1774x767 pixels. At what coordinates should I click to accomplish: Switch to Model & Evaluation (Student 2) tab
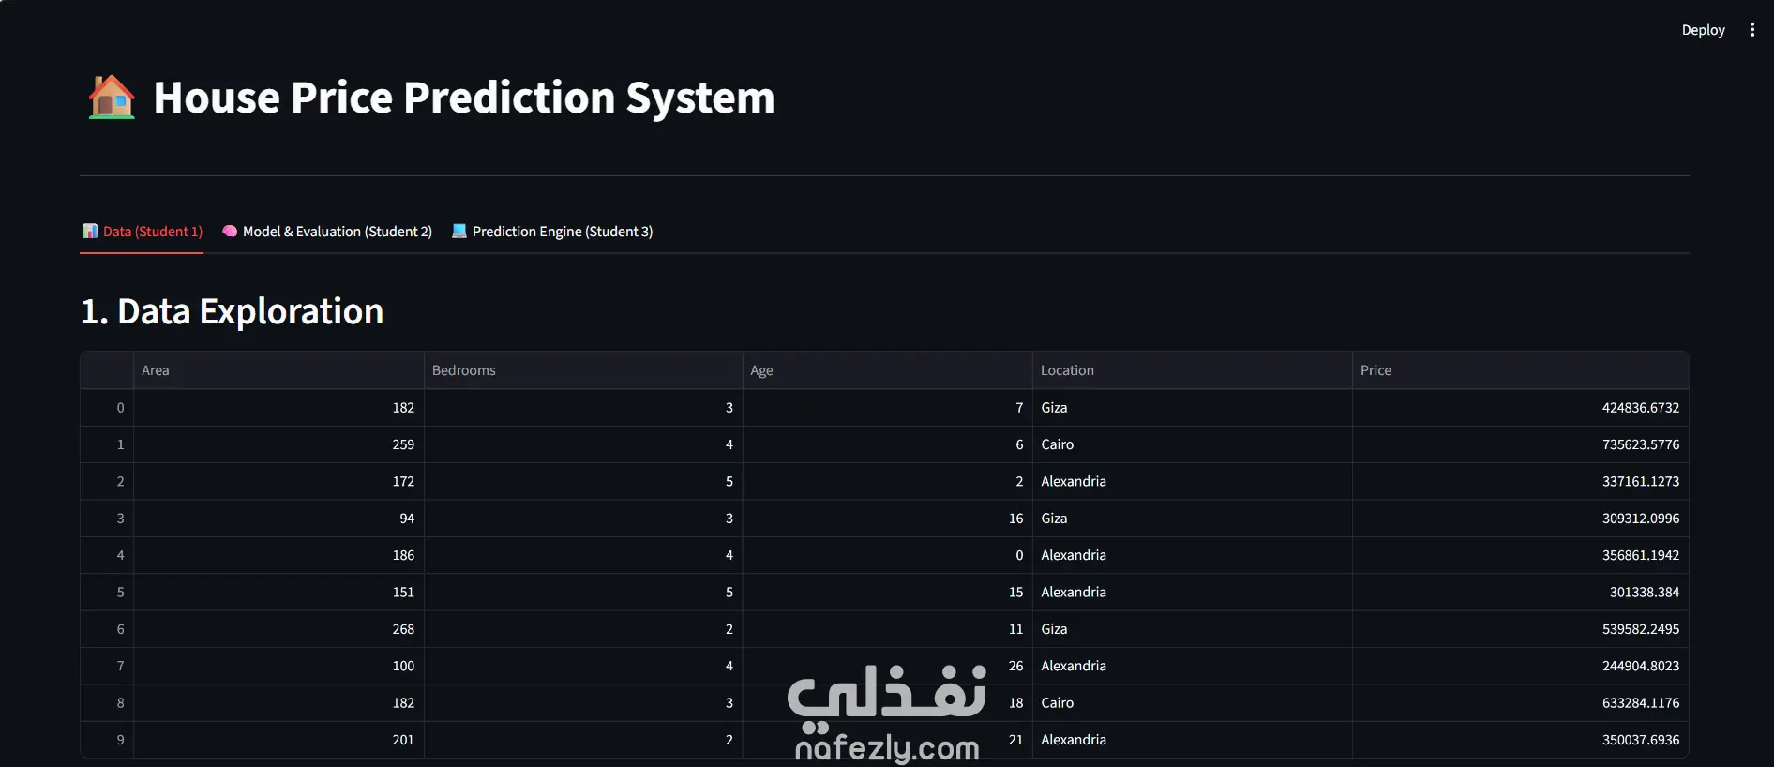[327, 232]
